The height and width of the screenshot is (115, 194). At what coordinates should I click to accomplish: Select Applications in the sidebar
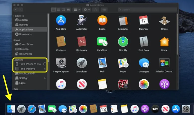[30, 29]
